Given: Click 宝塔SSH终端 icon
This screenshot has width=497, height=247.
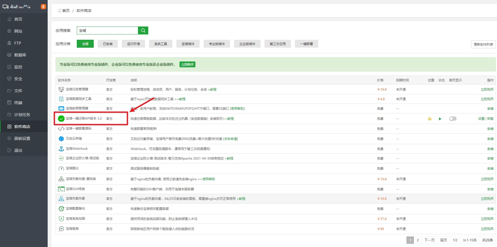Looking at the screenshot, I should click(x=61, y=189).
